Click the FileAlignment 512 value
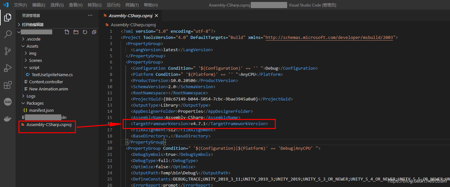The image size is (450, 187). pyautogui.click(x=172, y=130)
